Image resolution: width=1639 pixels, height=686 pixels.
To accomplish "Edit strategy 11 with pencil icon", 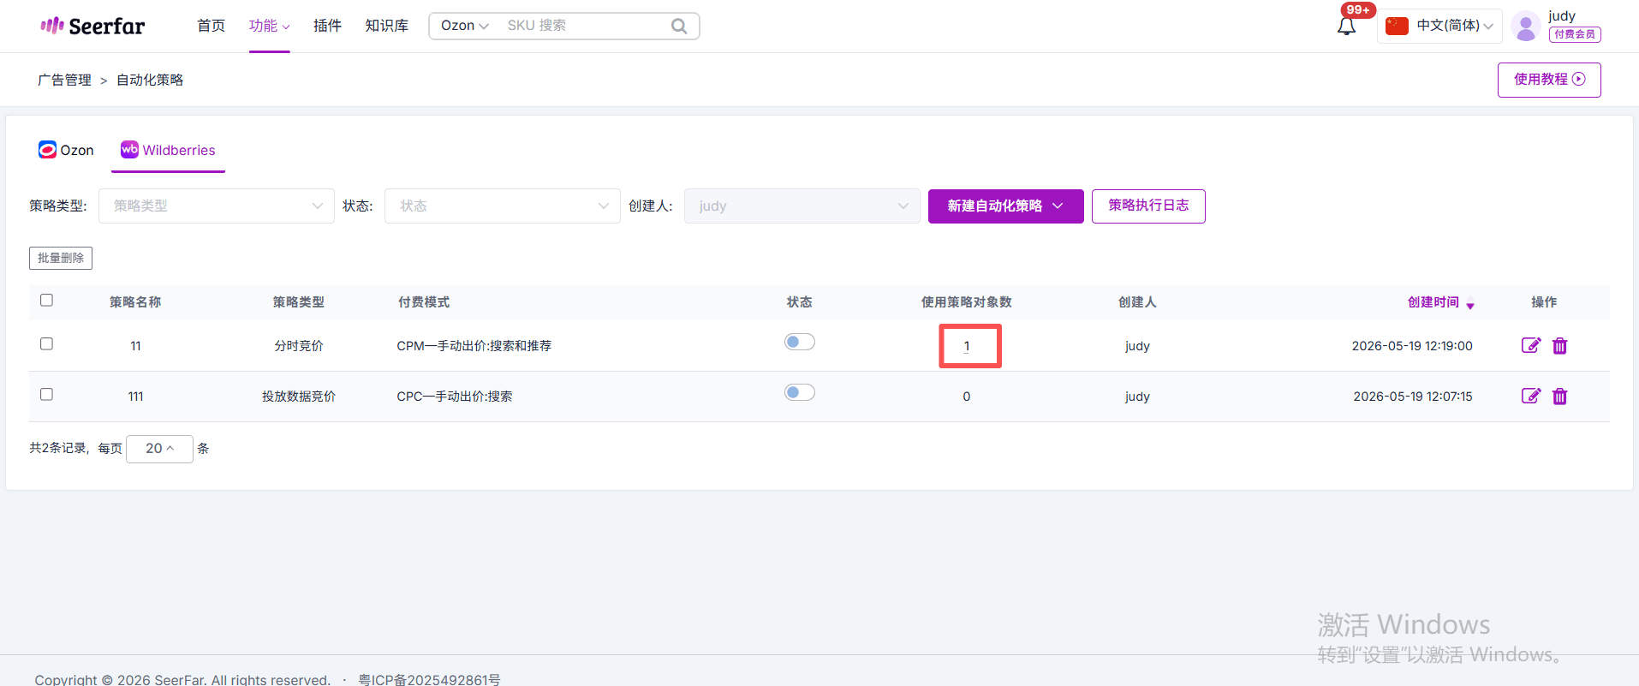I will [1531, 345].
